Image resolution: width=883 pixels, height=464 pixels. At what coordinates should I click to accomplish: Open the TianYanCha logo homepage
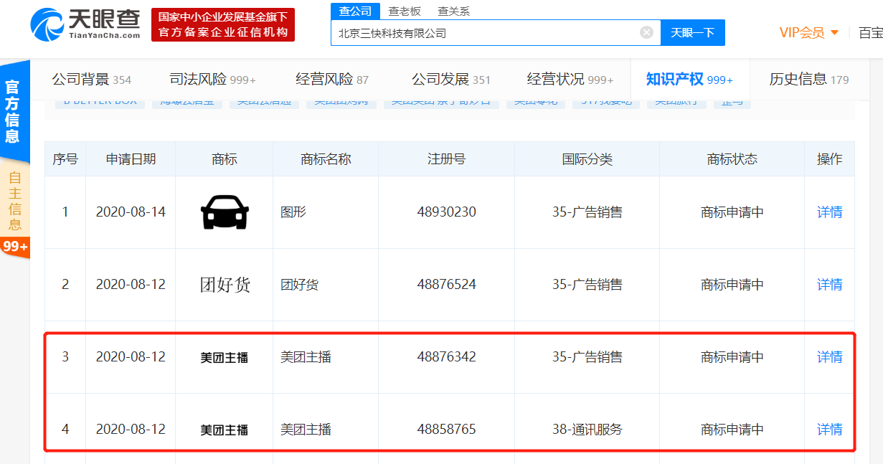85,24
